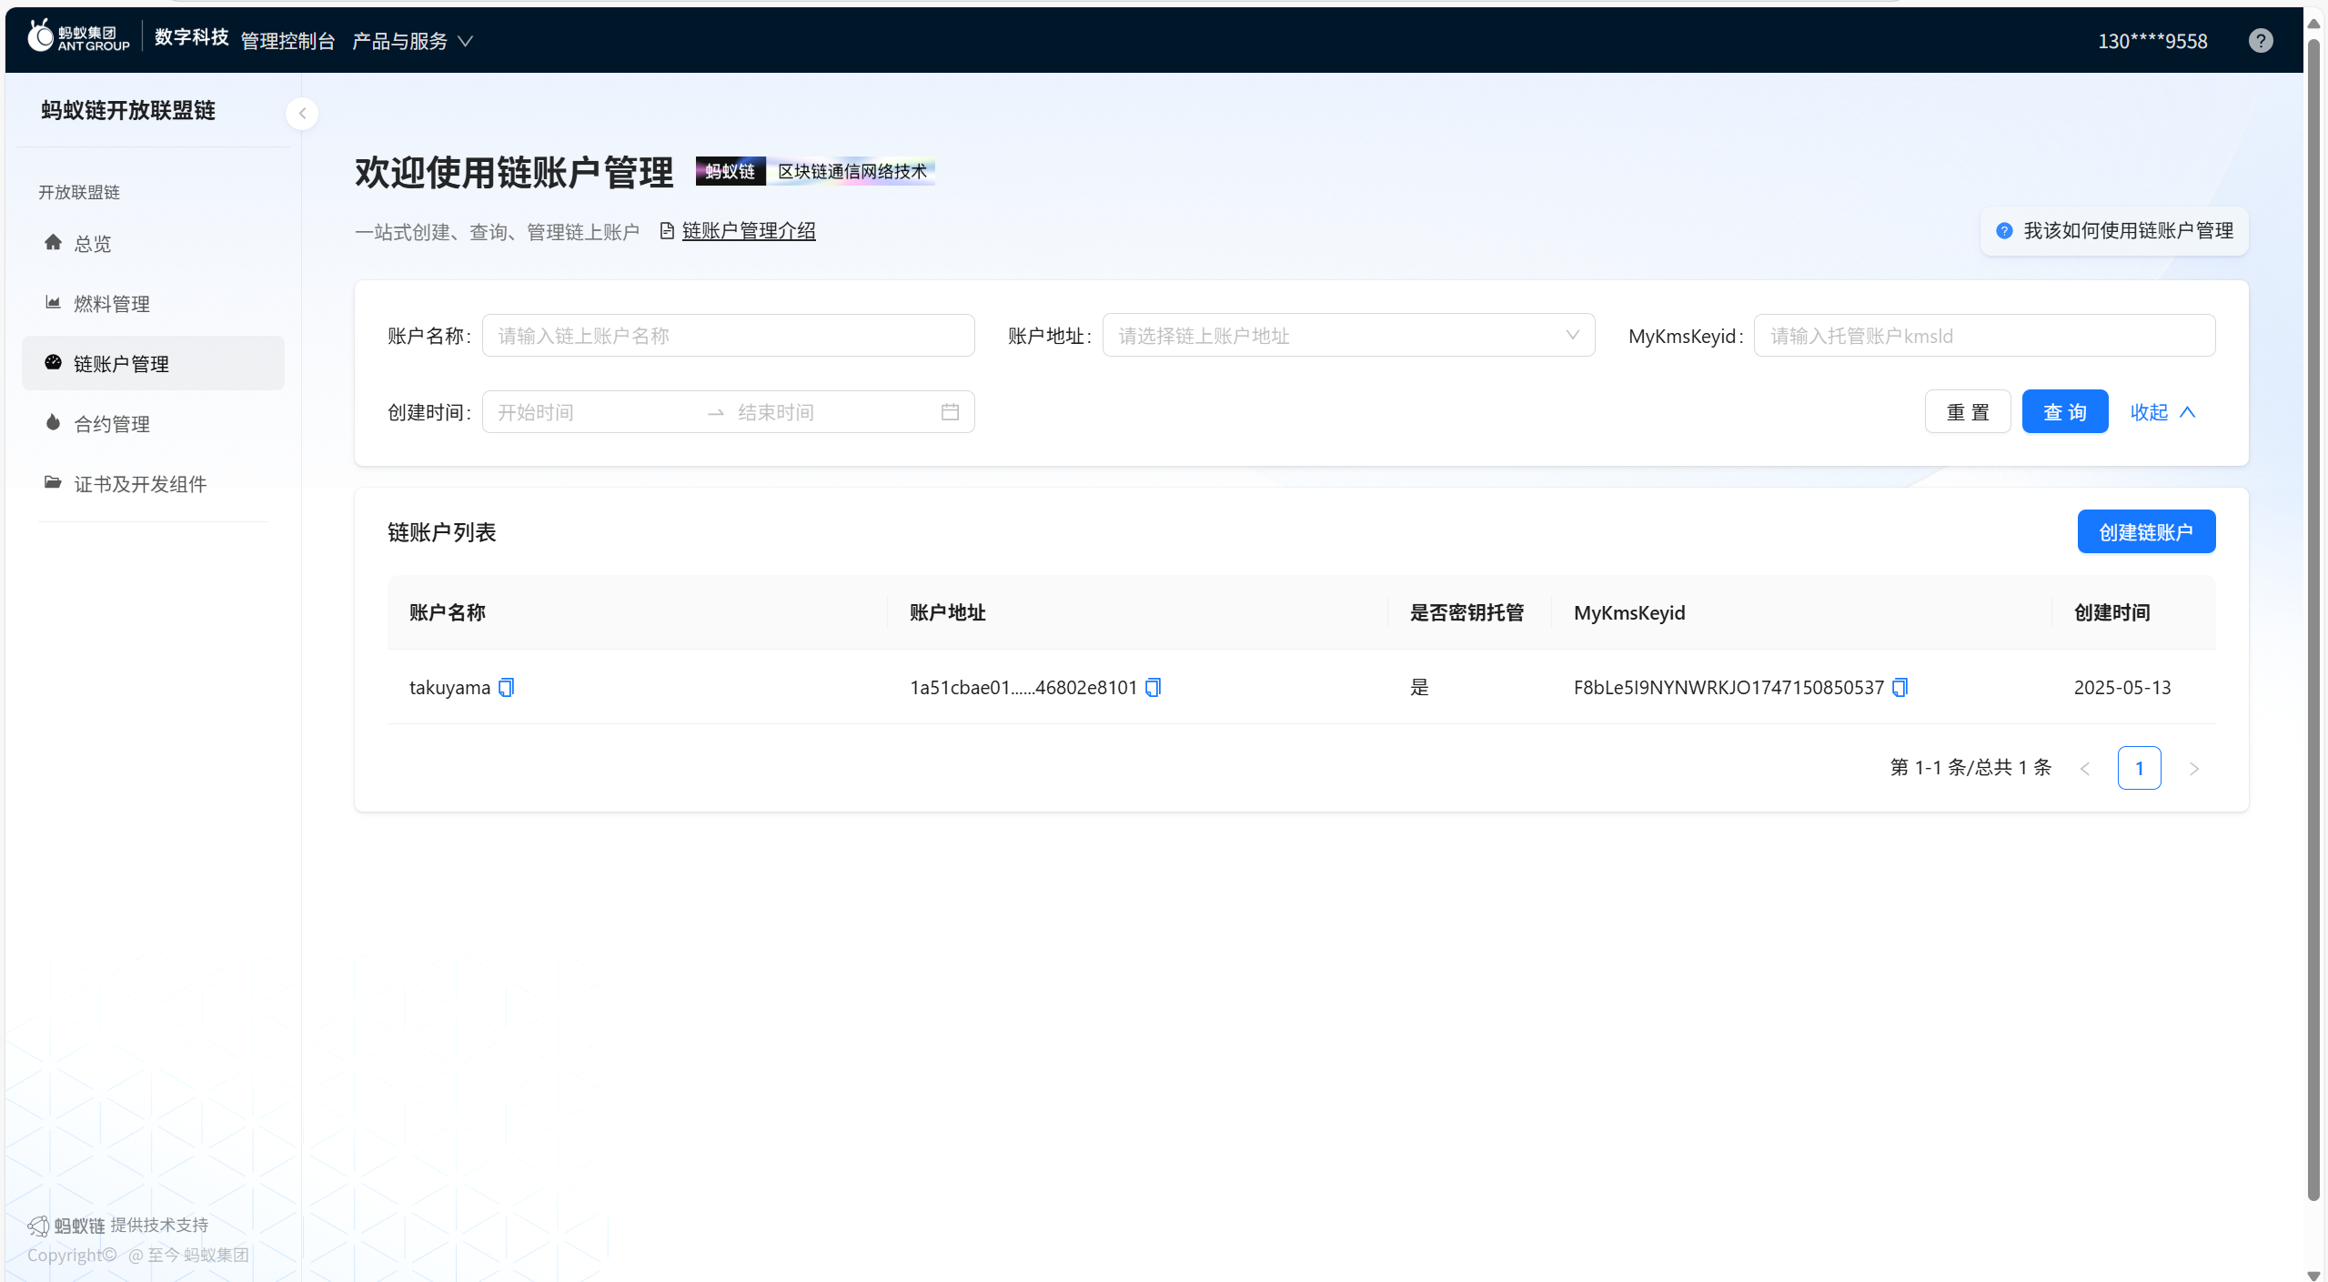This screenshot has height=1282, width=2328.
Task: Open the 链账户管理介绍 link
Action: tap(748, 231)
